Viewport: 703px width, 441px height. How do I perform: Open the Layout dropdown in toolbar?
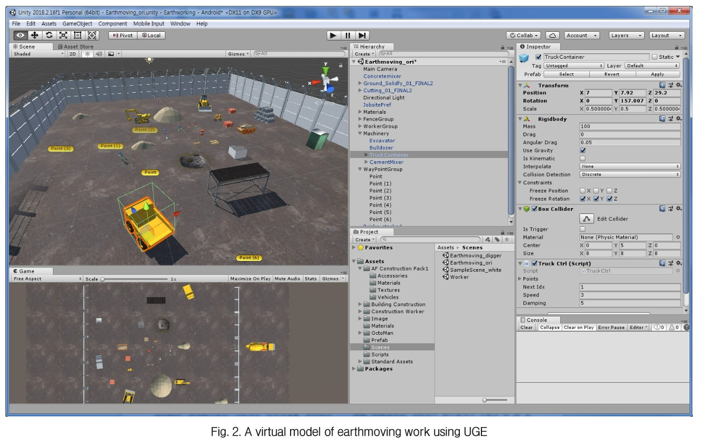tap(667, 35)
